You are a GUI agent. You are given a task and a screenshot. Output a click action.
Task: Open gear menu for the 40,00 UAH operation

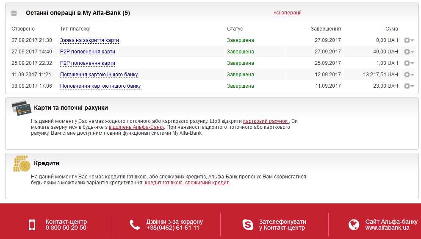click(409, 52)
